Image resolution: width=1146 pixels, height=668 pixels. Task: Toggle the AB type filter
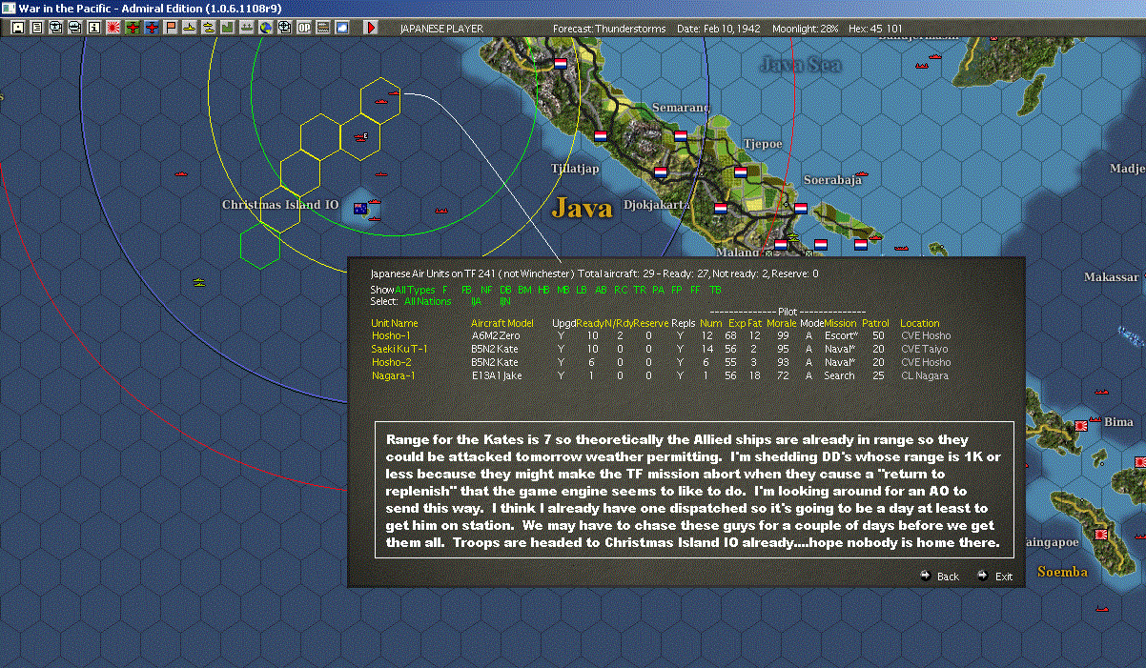601,290
